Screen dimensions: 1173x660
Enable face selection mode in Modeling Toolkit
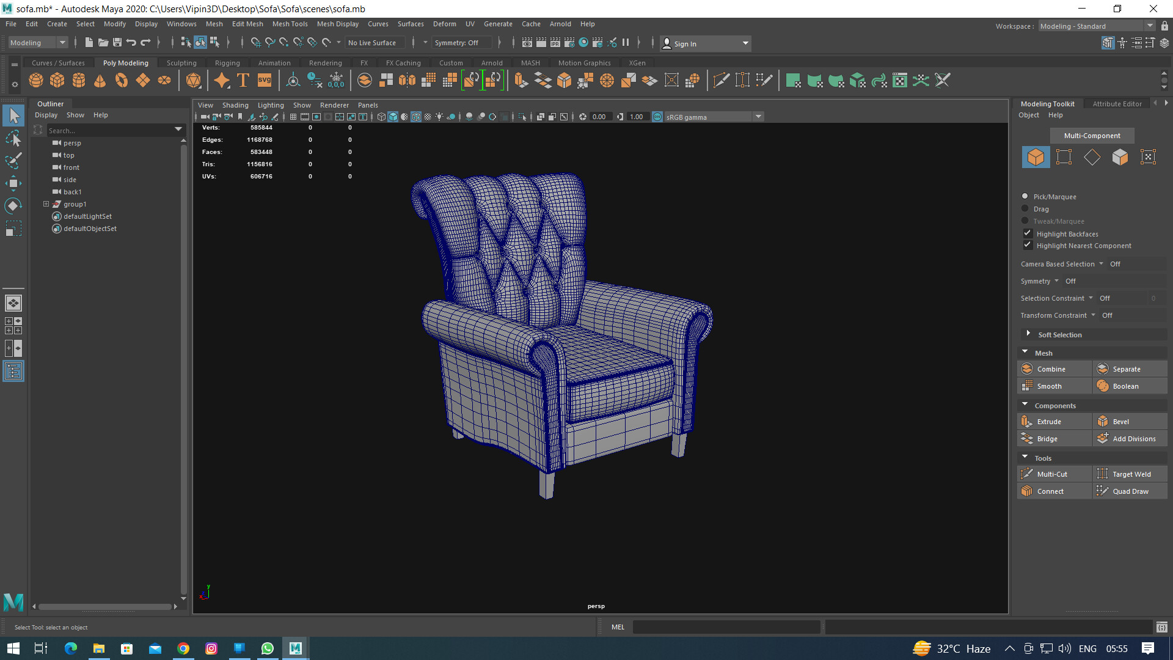[x=1120, y=157]
